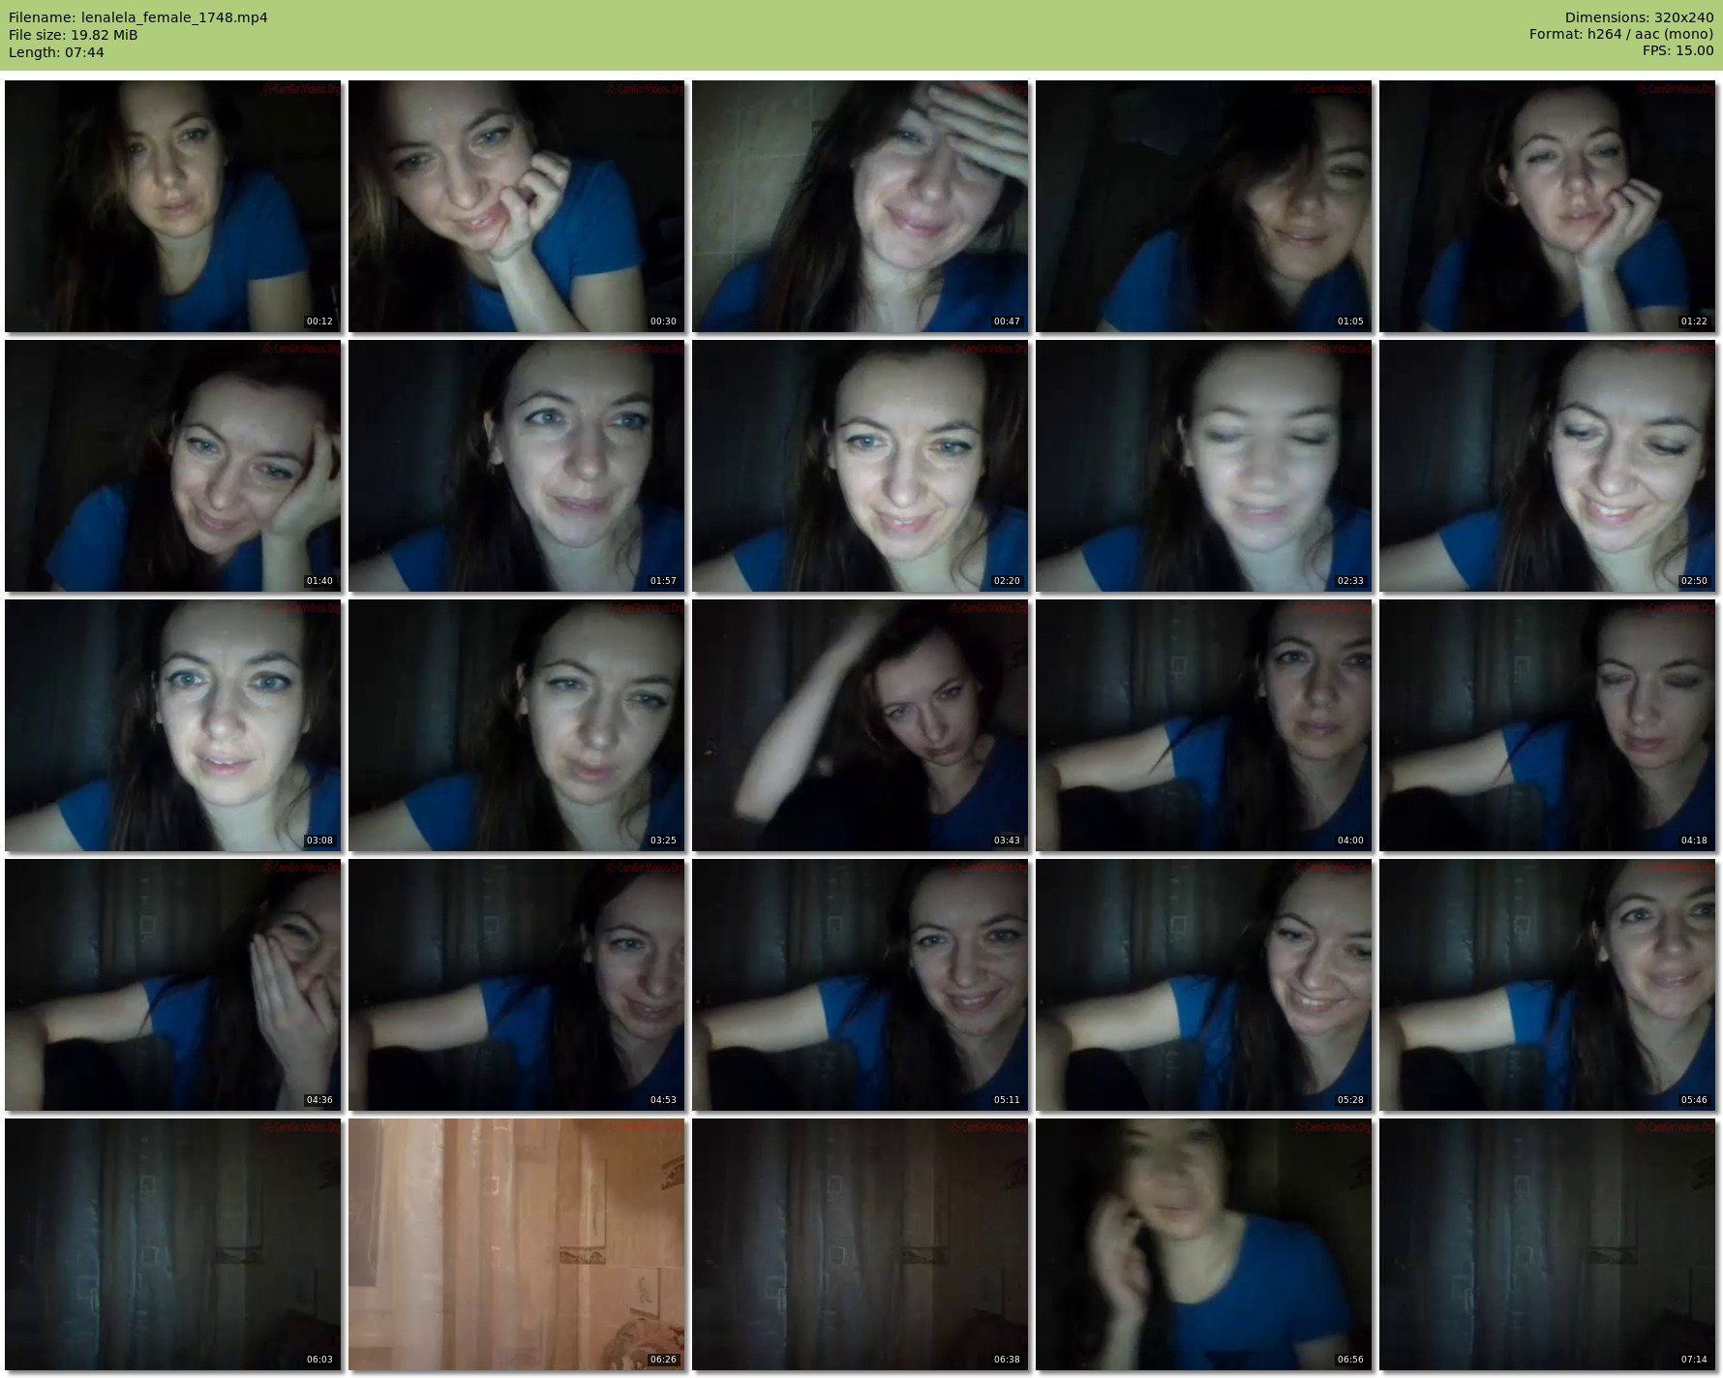Open the thumbnail timestamped 01:57

(517, 466)
